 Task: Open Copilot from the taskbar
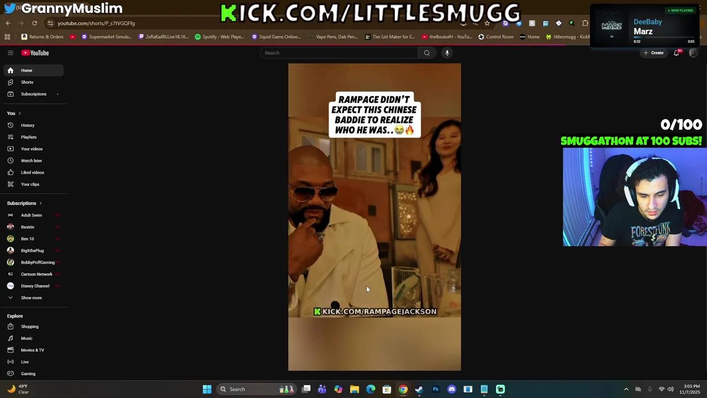point(338,389)
